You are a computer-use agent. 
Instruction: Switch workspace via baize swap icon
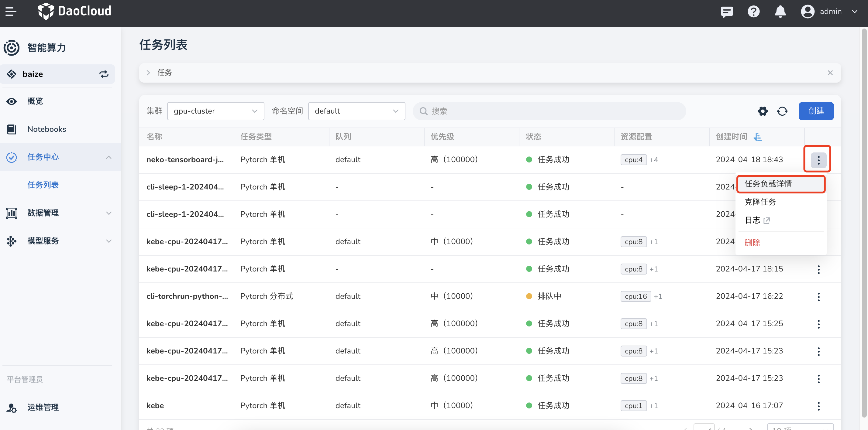[x=104, y=74]
